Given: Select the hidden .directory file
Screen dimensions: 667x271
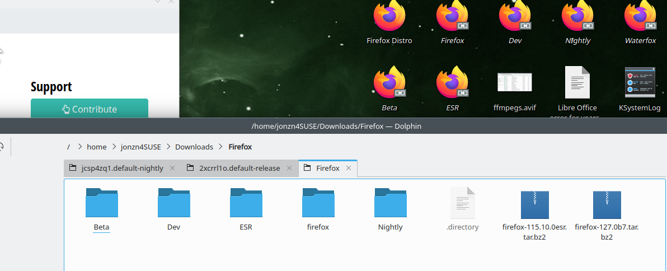Looking at the screenshot, I should point(462,203).
